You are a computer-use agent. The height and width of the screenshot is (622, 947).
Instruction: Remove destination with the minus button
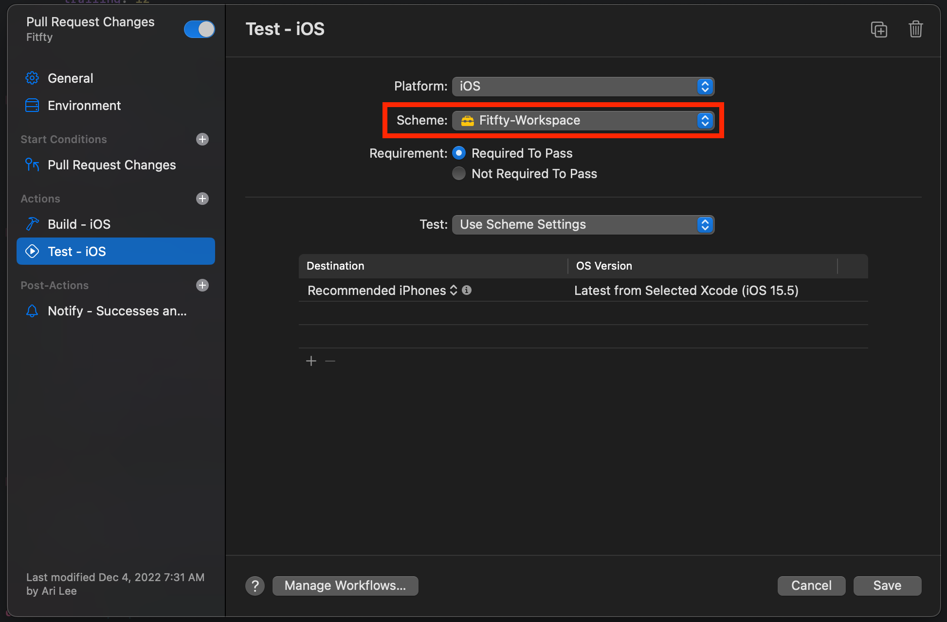click(330, 361)
